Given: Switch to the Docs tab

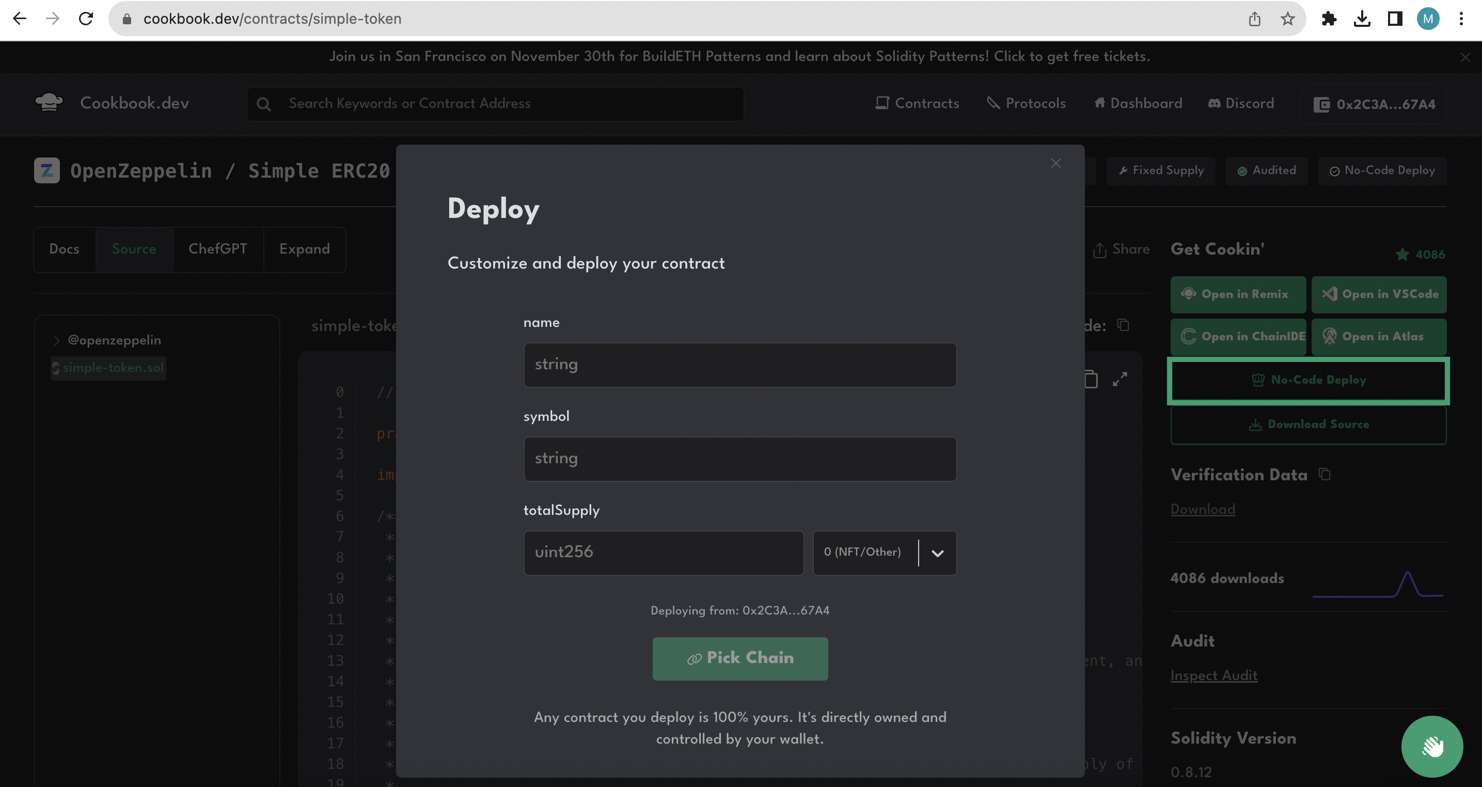Looking at the screenshot, I should click(x=64, y=249).
